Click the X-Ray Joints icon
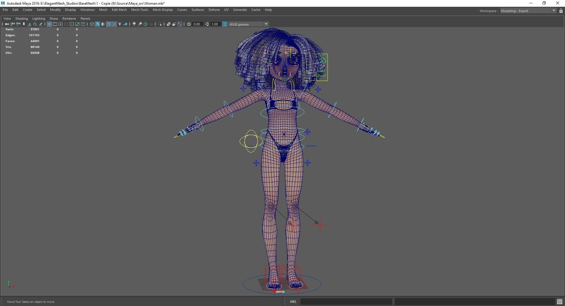This screenshot has height=306, width=565. (180, 24)
